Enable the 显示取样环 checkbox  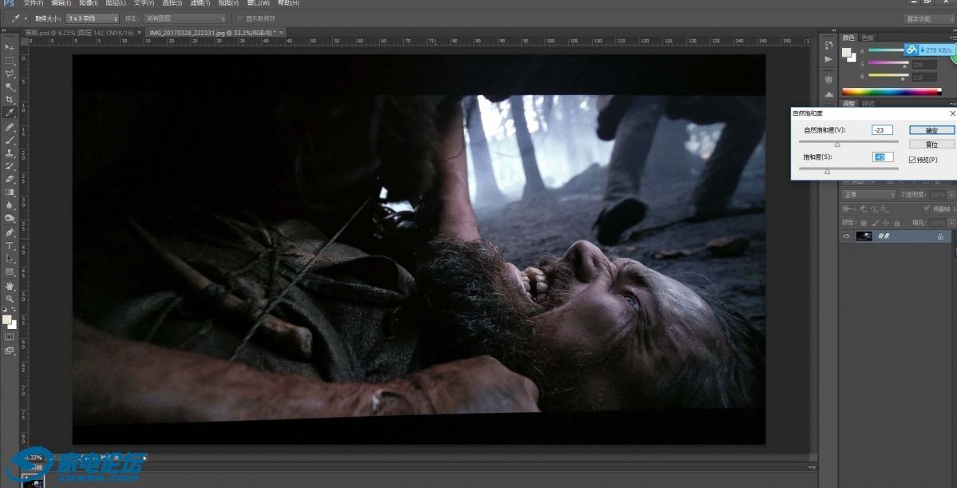[241, 18]
